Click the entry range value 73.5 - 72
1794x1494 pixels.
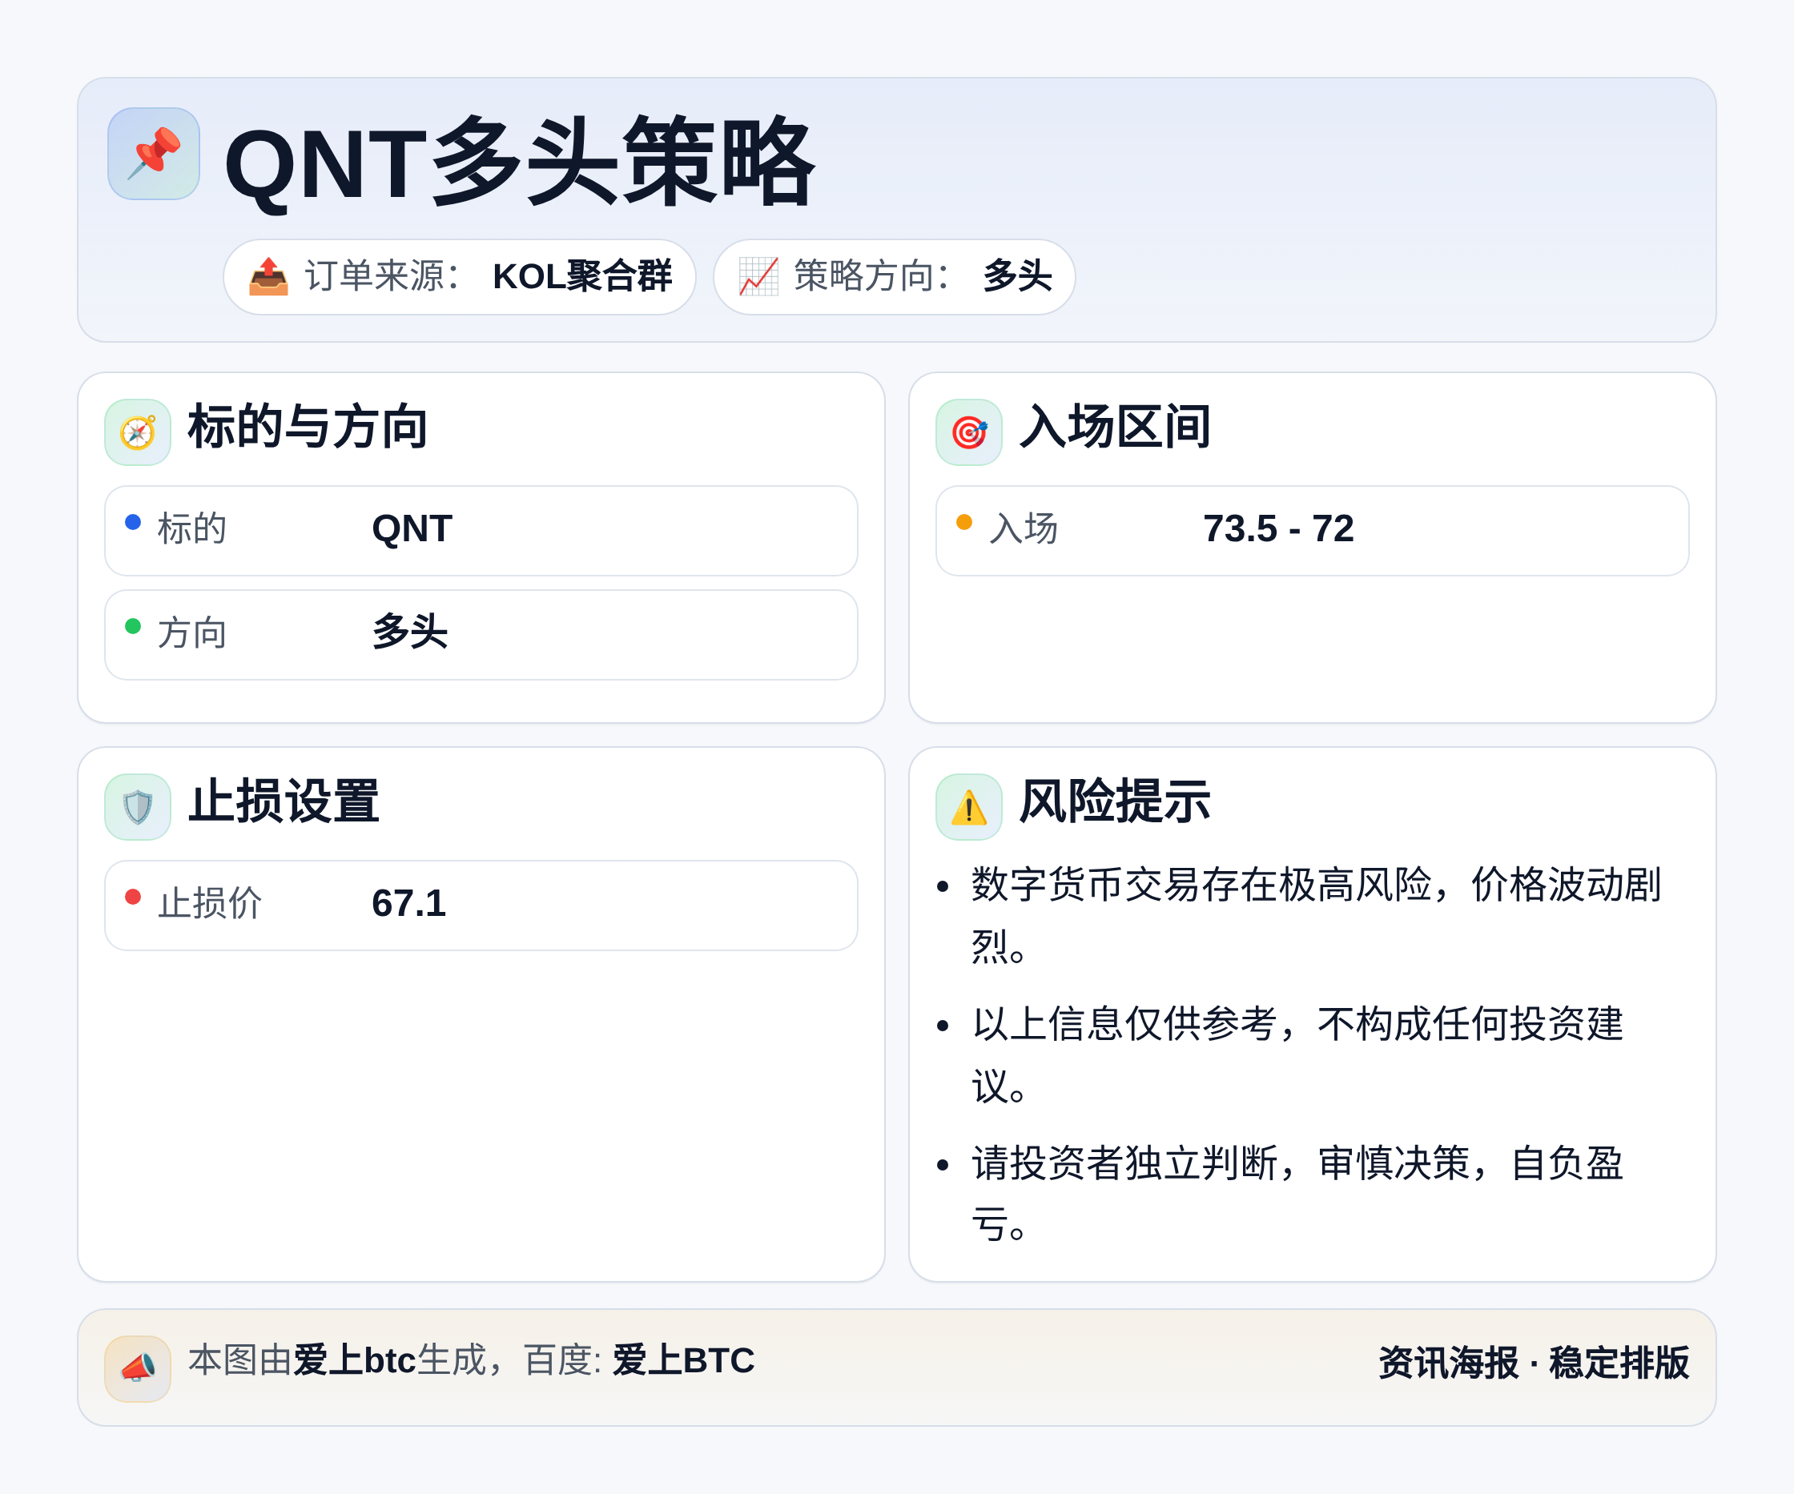click(1278, 528)
